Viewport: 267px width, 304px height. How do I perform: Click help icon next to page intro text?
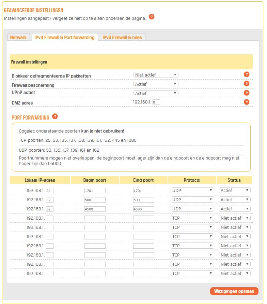click(152, 17)
